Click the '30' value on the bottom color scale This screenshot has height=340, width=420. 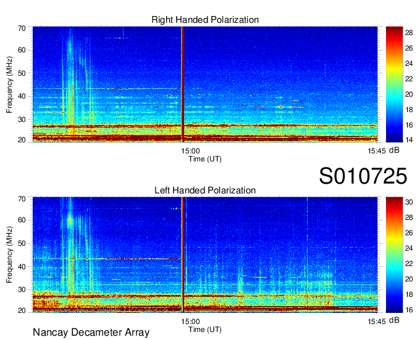[409, 202]
